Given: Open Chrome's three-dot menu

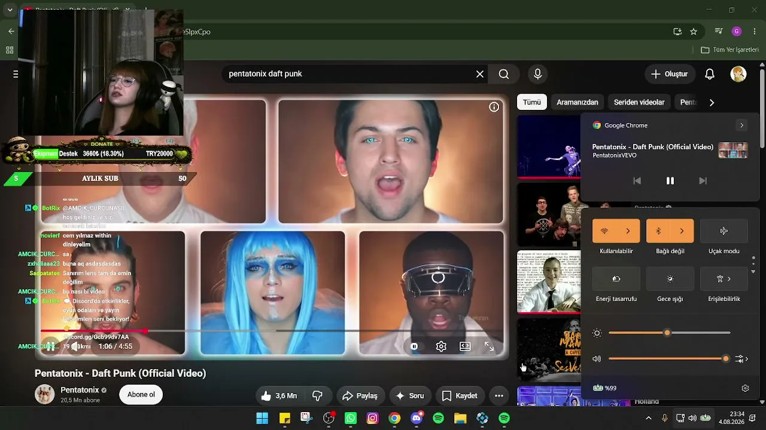Looking at the screenshot, I should (x=755, y=32).
